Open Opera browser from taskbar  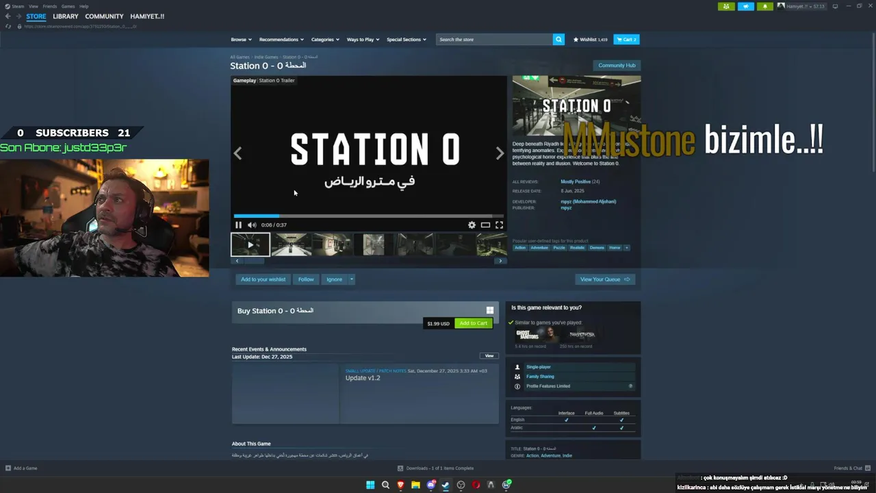pyautogui.click(x=476, y=485)
